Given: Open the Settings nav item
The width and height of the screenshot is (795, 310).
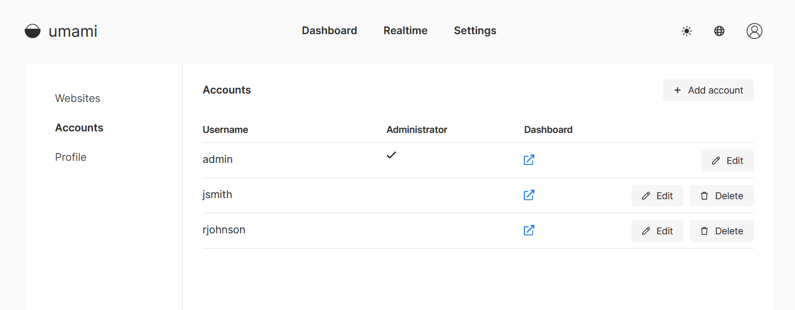Looking at the screenshot, I should (x=475, y=30).
